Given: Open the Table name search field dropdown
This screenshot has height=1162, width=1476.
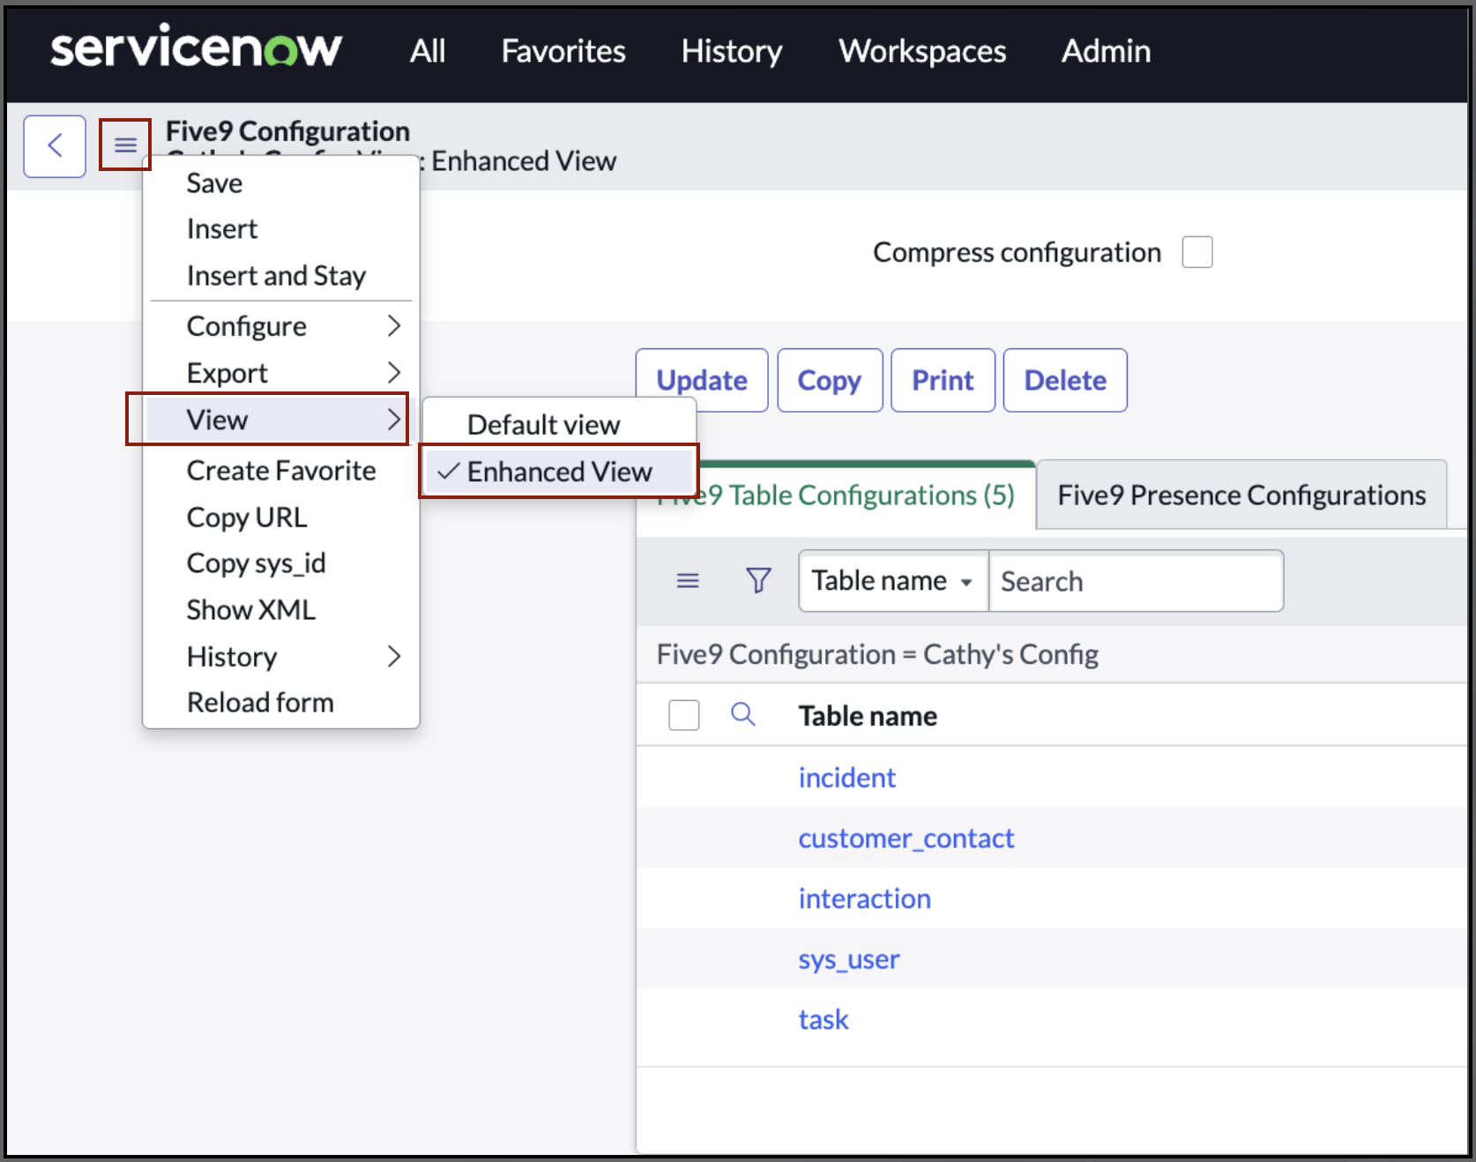Looking at the screenshot, I should pyautogui.click(x=893, y=581).
